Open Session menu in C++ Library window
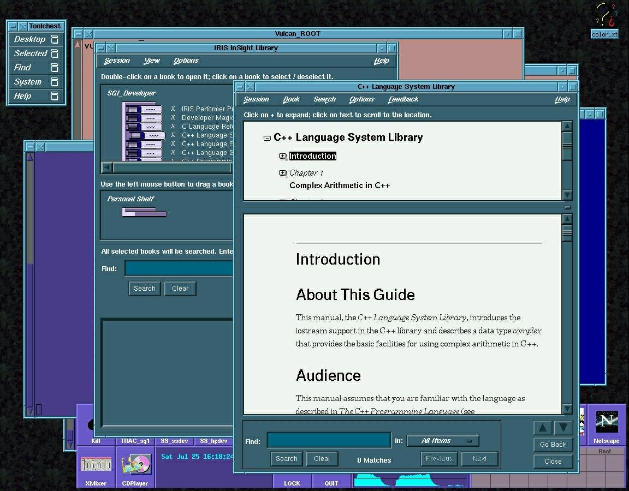Screen dimensions: 629x491 [x=256, y=99]
